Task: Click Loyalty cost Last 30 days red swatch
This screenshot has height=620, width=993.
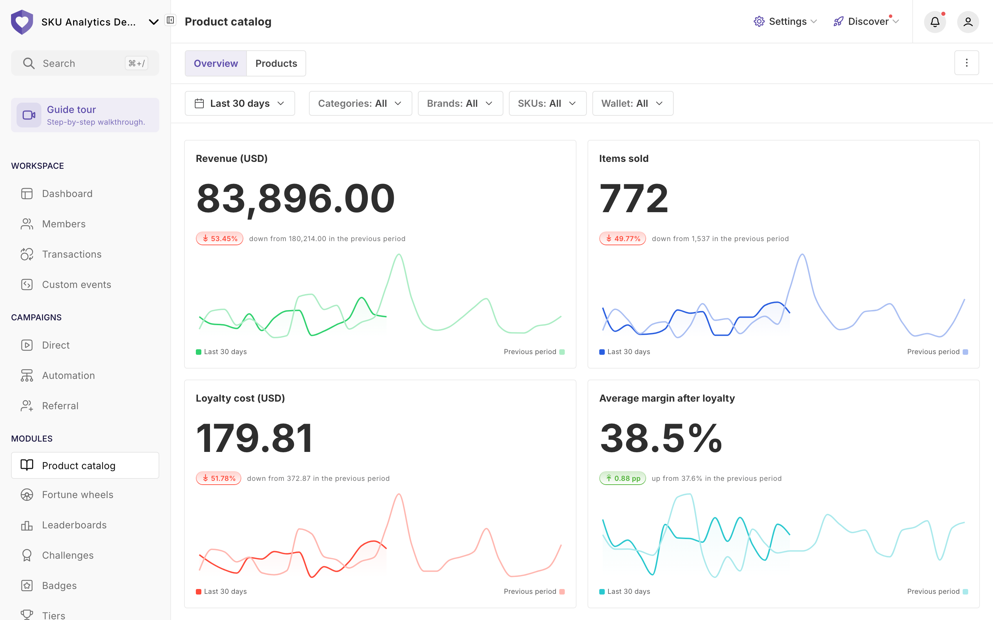Action: pos(199,592)
